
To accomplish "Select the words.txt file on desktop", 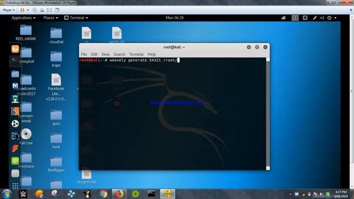I will (117, 35).
